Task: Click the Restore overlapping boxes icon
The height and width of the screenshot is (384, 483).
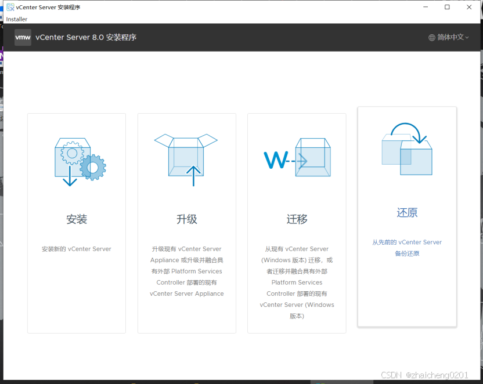Action: 407,148
